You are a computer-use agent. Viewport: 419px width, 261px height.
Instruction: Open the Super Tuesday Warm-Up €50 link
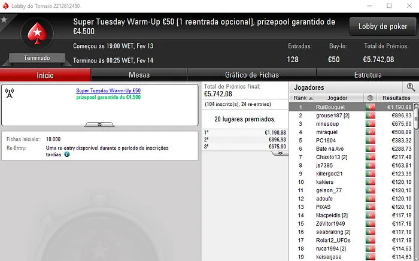point(108,90)
